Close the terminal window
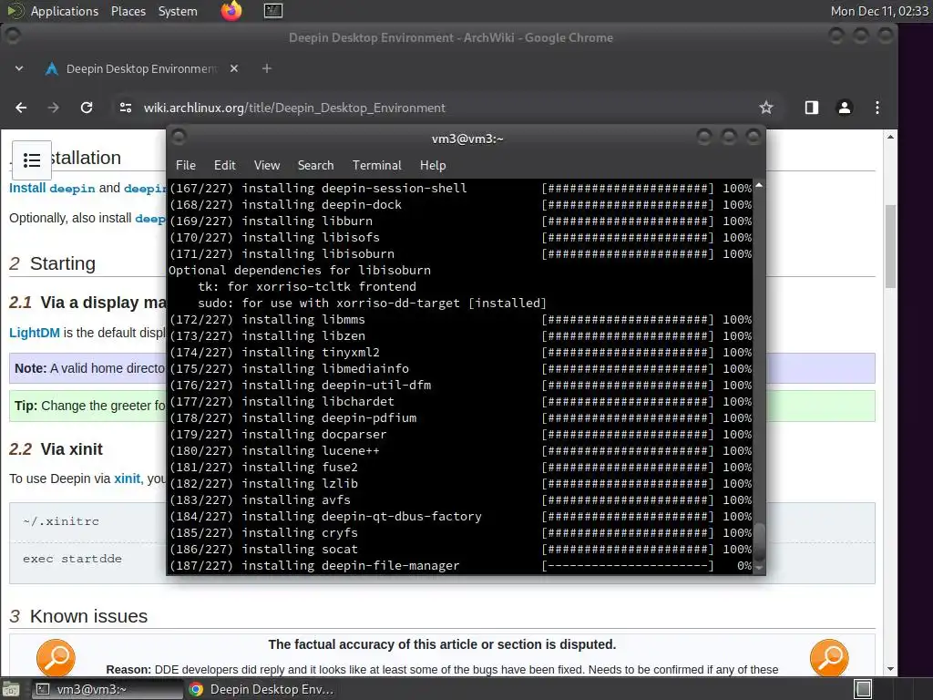Viewport: 933px width, 700px height. [x=754, y=138]
